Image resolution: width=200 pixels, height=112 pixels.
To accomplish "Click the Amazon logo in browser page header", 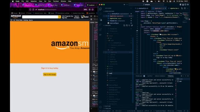I will 16,16.
